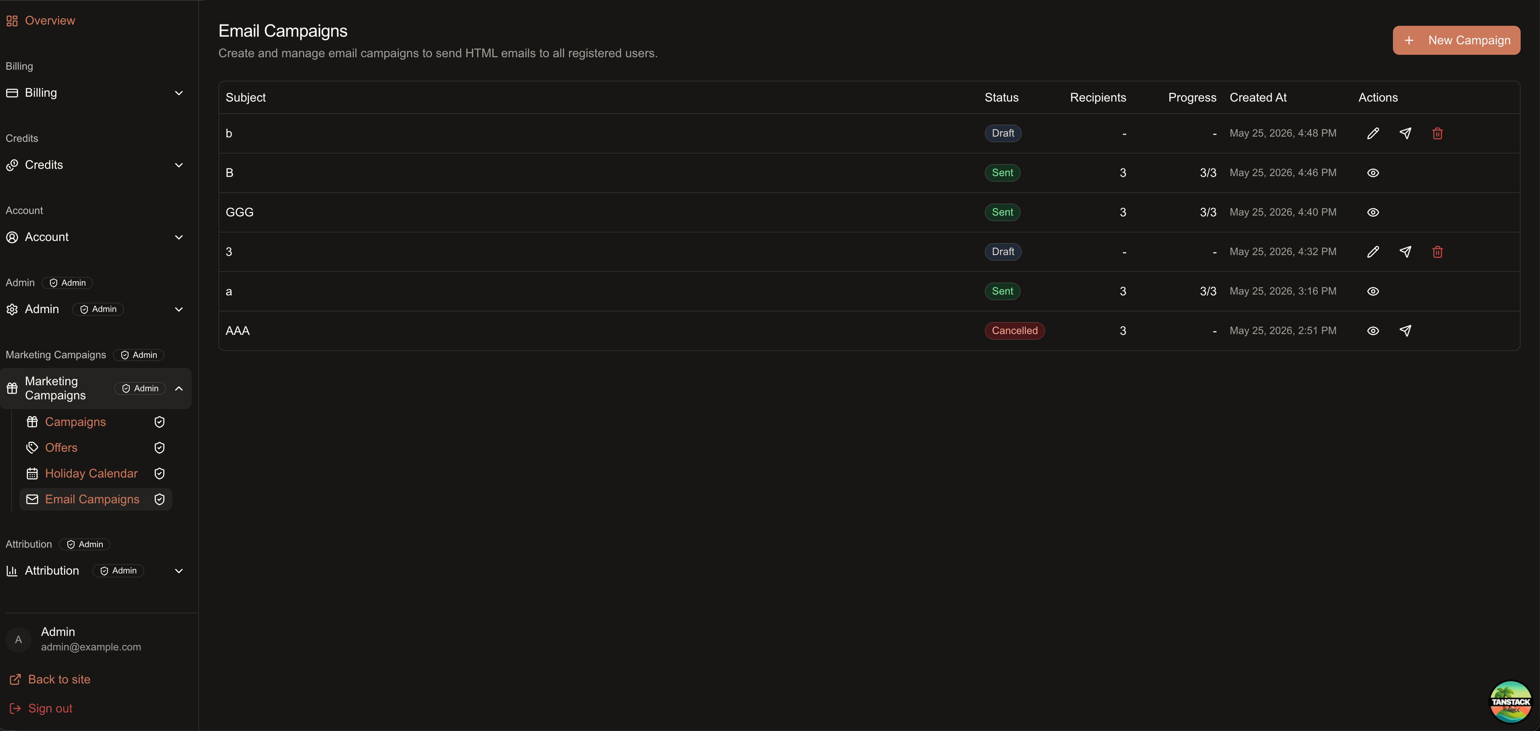View the sent campaign 'a' via eye icon
Screen dimensions: 1540x731
(1373, 291)
